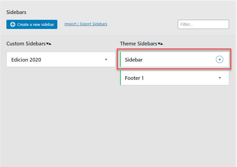Click the Custom Sidebars column heading
The height and width of the screenshot is (167, 237).
26,44
